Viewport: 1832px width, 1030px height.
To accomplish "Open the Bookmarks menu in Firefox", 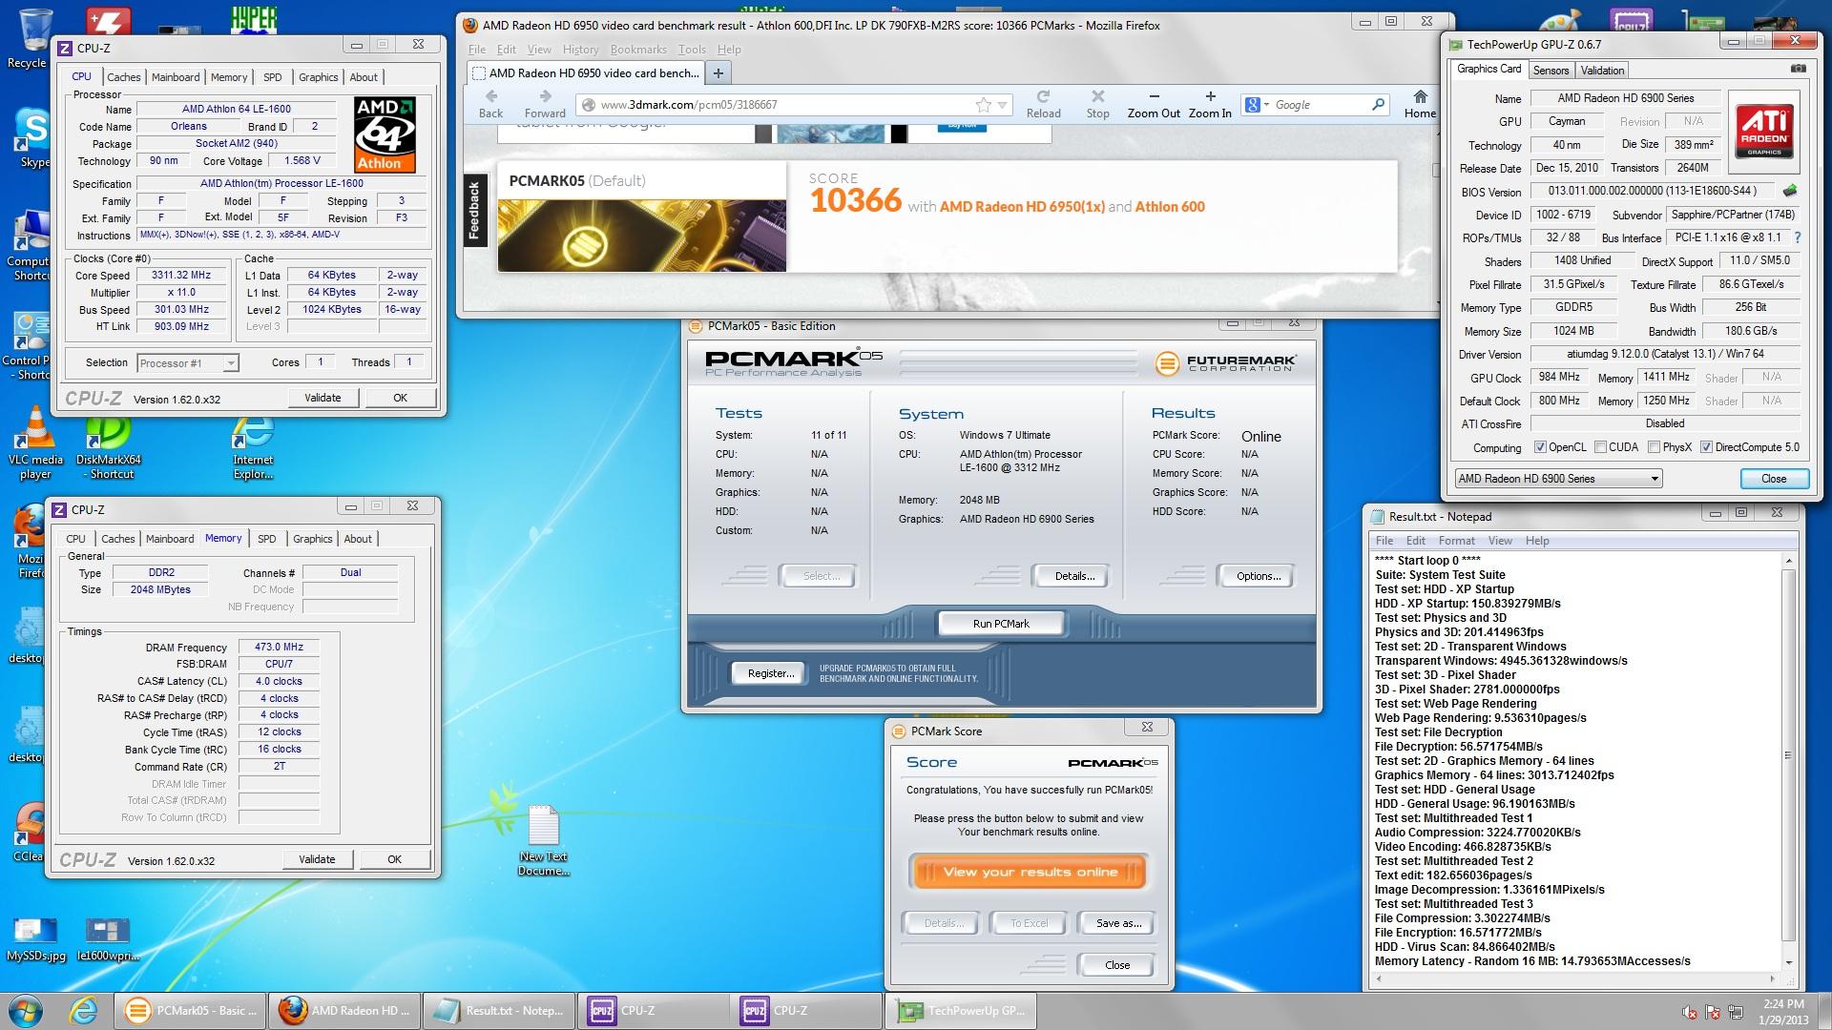I will 638,50.
